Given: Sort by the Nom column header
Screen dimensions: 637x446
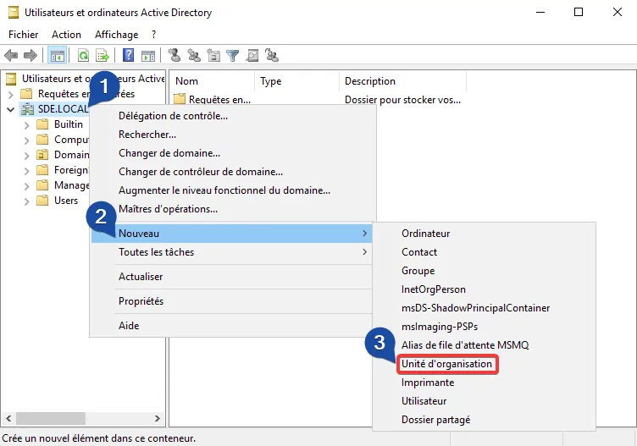Looking at the screenshot, I should click(x=212, y=81).
